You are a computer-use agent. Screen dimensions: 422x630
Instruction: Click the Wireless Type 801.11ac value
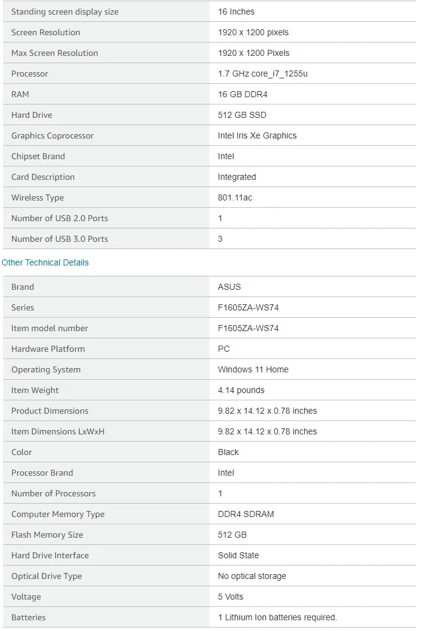(235, 197)
